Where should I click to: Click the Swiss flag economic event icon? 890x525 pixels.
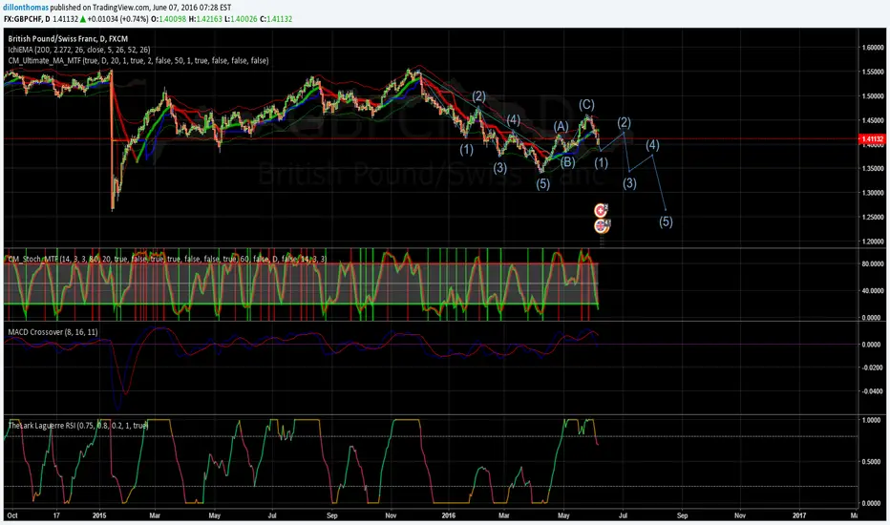coord(601,211)
